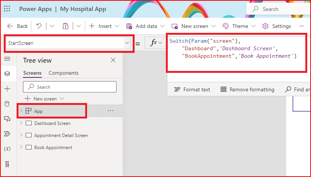This screenshot has height=177, width=311.
Task: Click the Search box in header
Action: click(x=279, y=9)
